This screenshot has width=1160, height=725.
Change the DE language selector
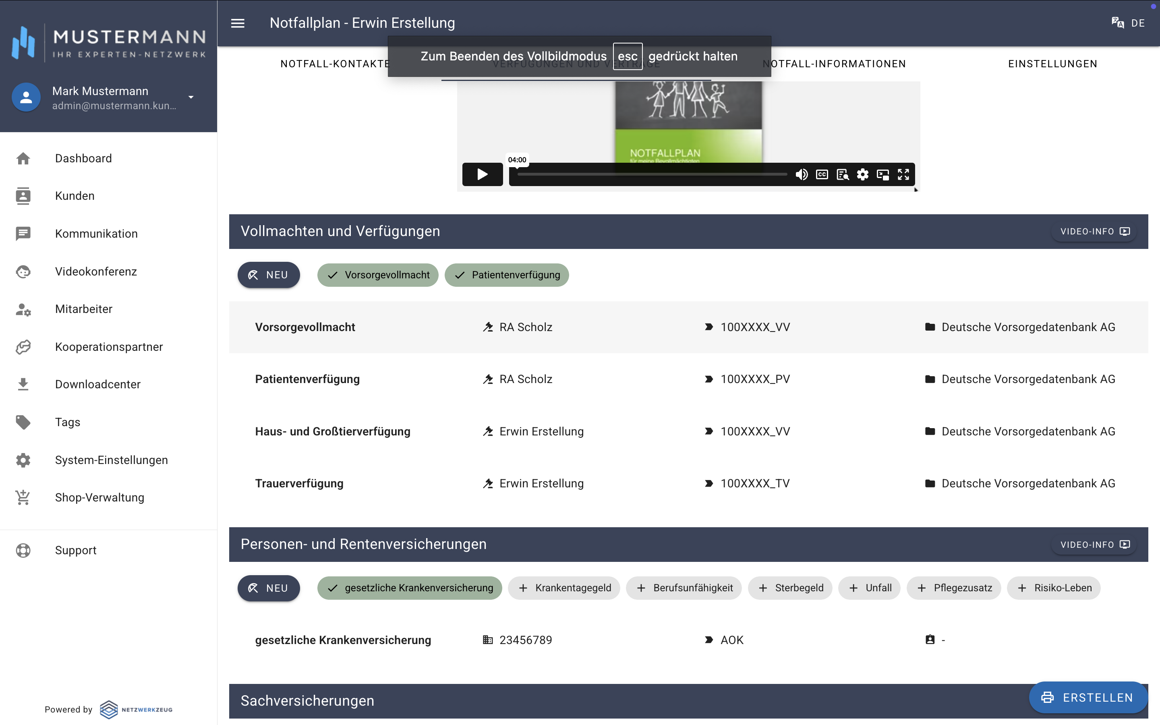(1138, 23)
